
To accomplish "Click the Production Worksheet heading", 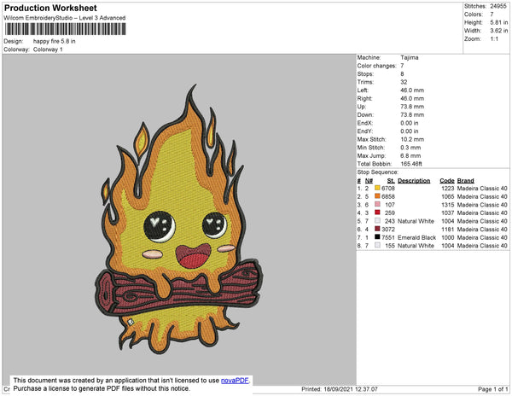I will pos(50,9).
